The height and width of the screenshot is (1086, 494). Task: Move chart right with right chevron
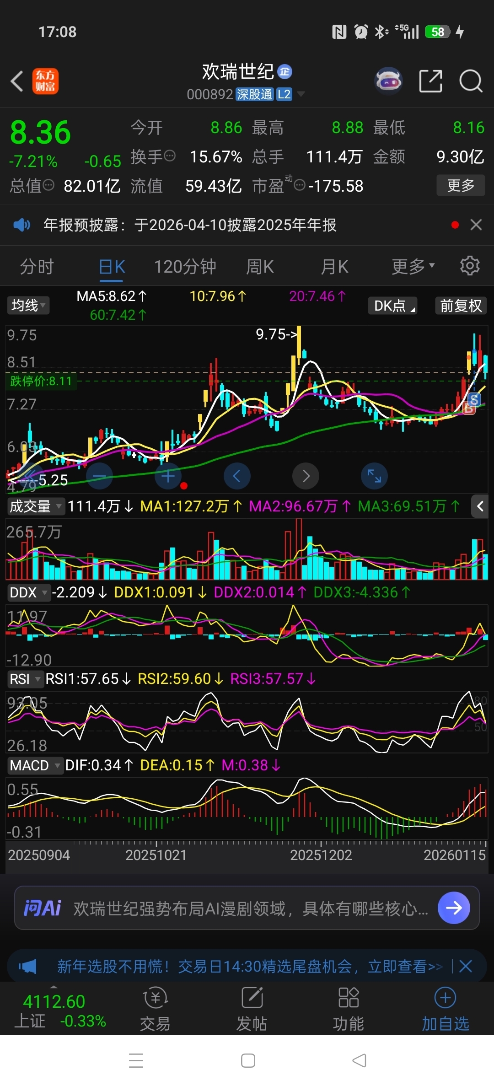(x=306, y=476)
